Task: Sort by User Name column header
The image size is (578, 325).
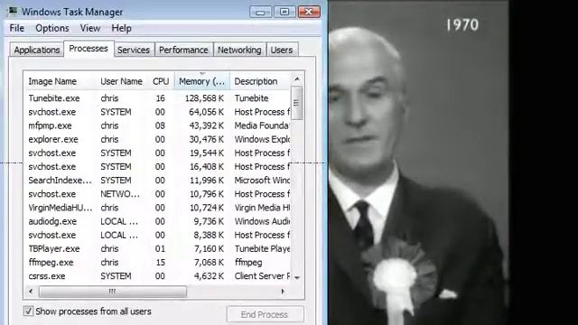Action: [121, 81]
